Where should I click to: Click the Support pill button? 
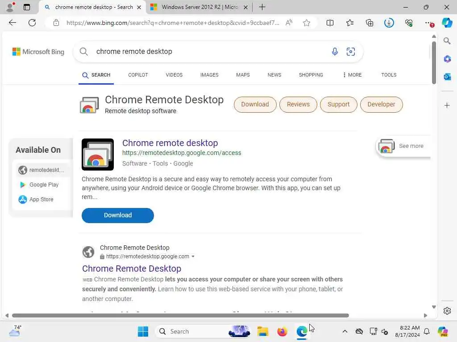338,104
